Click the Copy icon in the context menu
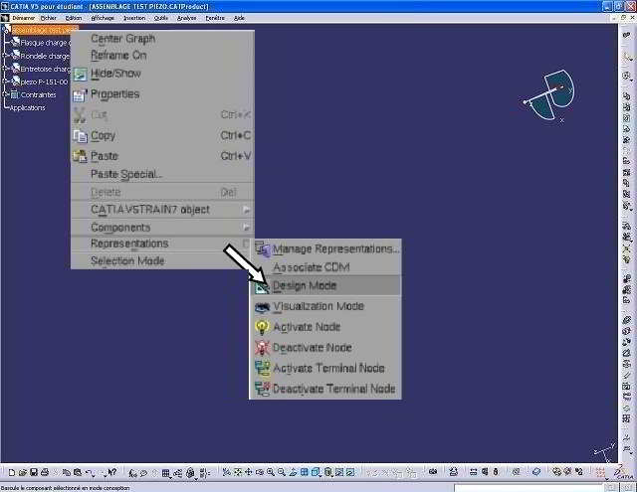This screenshot has width=637, height=492. click(x=81, y=136)
